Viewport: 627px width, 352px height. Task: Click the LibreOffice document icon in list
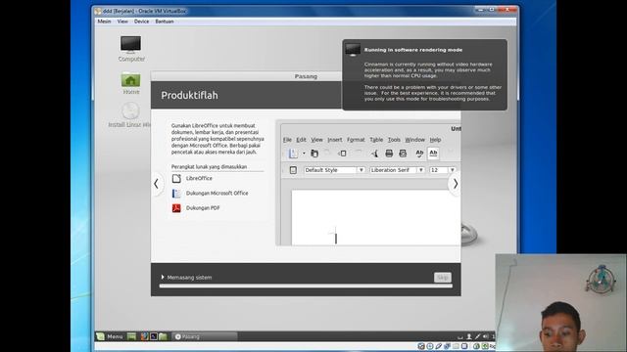(x=176, y=178)
